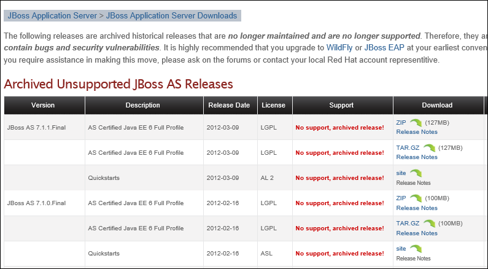This screenshot has height=269, width=488.
Task: Click the (100MB) size next to TAR.GZ
Action: pyautogui.click(x=451, y=224)
